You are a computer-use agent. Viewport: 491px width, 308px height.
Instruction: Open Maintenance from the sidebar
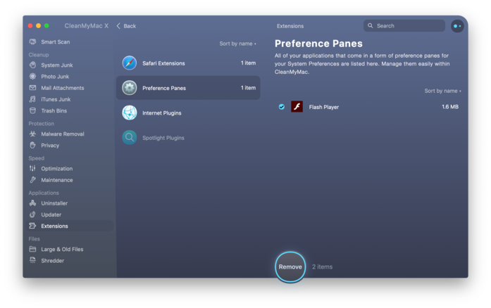(x=57, y=180)
